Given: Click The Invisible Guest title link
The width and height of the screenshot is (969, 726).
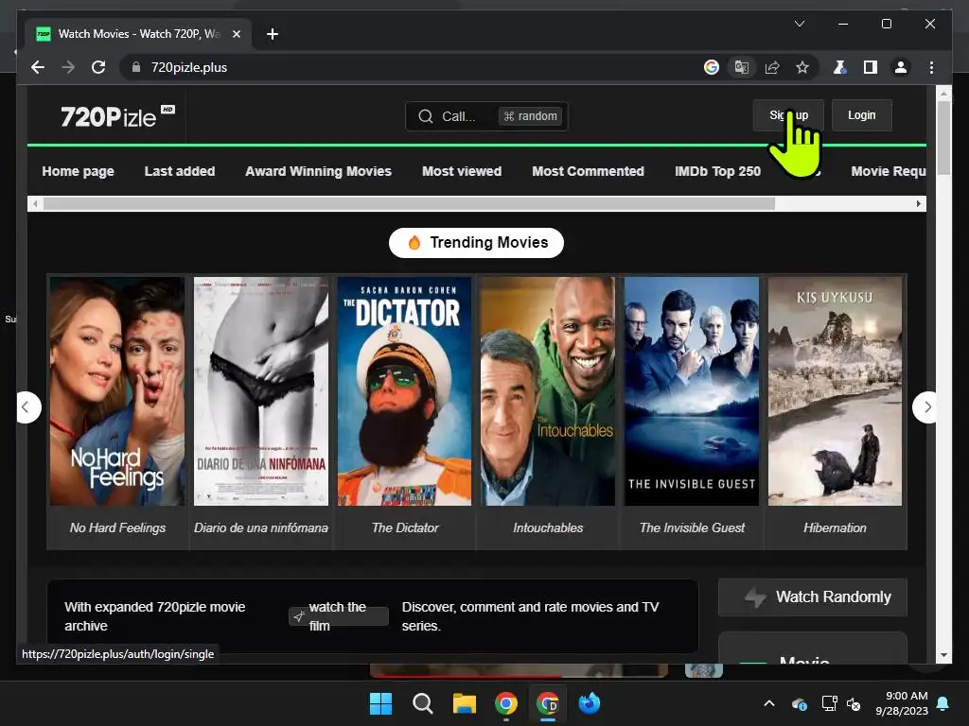Looking at the screenshot, I should click(692, 527).
